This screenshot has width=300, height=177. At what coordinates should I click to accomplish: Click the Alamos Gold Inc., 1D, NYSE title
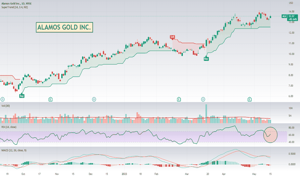click(16, 4)
